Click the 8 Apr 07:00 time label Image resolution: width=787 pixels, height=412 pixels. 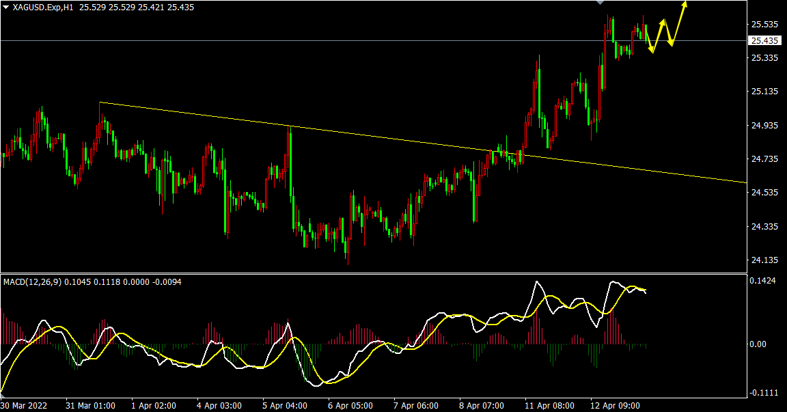click(x=483, y=405)
